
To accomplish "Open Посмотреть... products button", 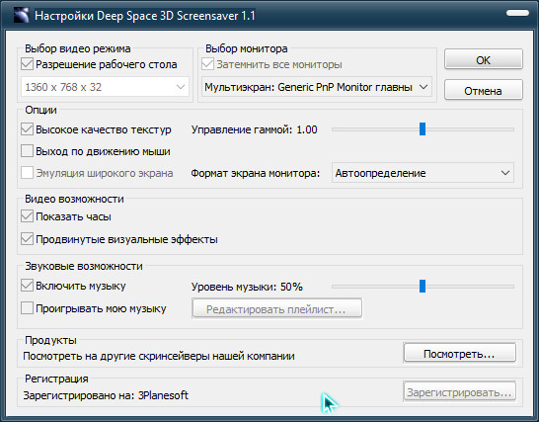I will click(460, 354).
